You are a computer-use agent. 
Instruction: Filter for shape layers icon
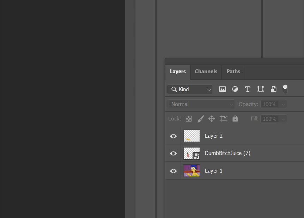pyautogui.click(x=261, y=89)
